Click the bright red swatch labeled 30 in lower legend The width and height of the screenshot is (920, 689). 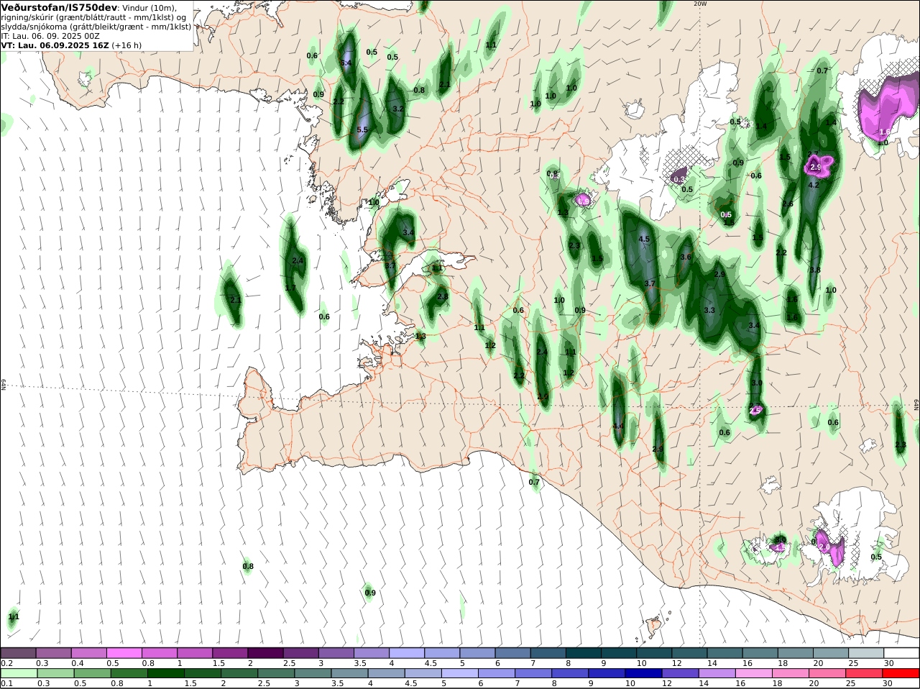[x=901, y=674]
